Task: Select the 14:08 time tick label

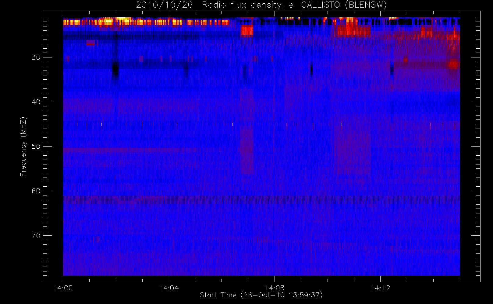Action: tap(274, 288)
